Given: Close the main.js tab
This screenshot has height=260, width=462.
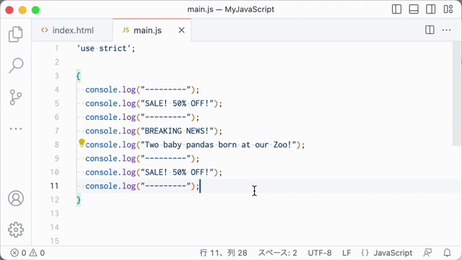Looking at the screenshot, I should [181, 30].
